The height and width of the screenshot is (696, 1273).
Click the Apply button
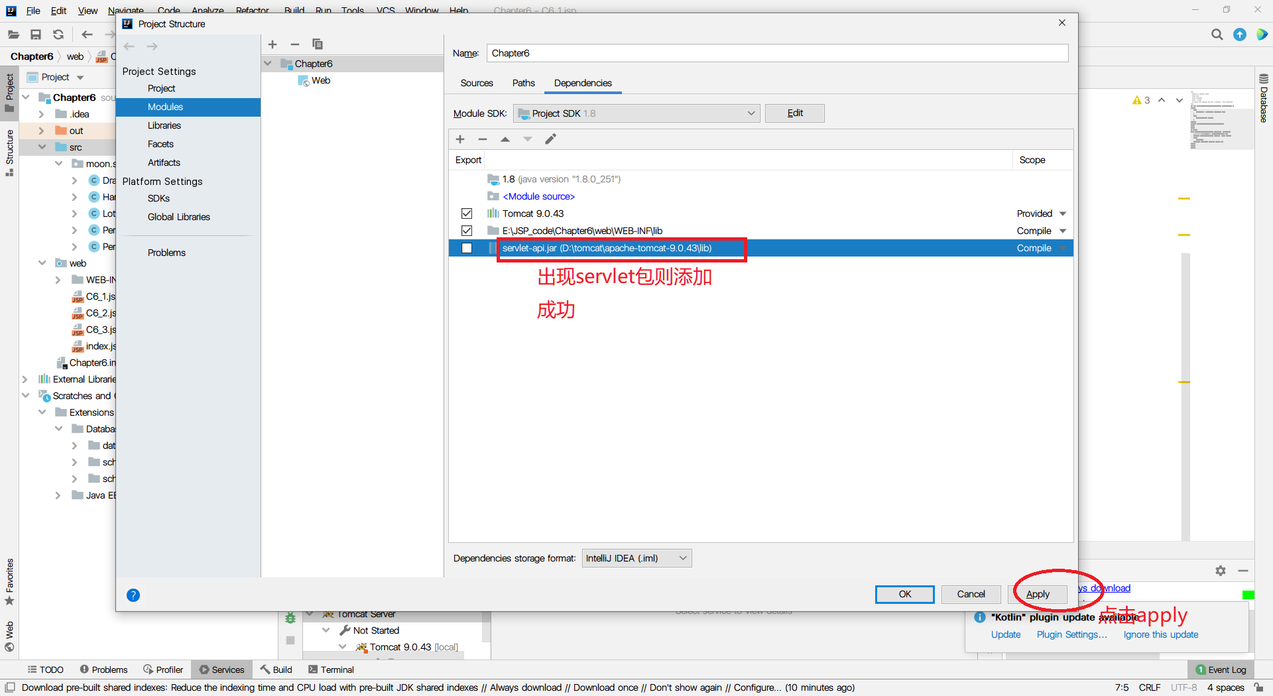(x=1038, y=594)
